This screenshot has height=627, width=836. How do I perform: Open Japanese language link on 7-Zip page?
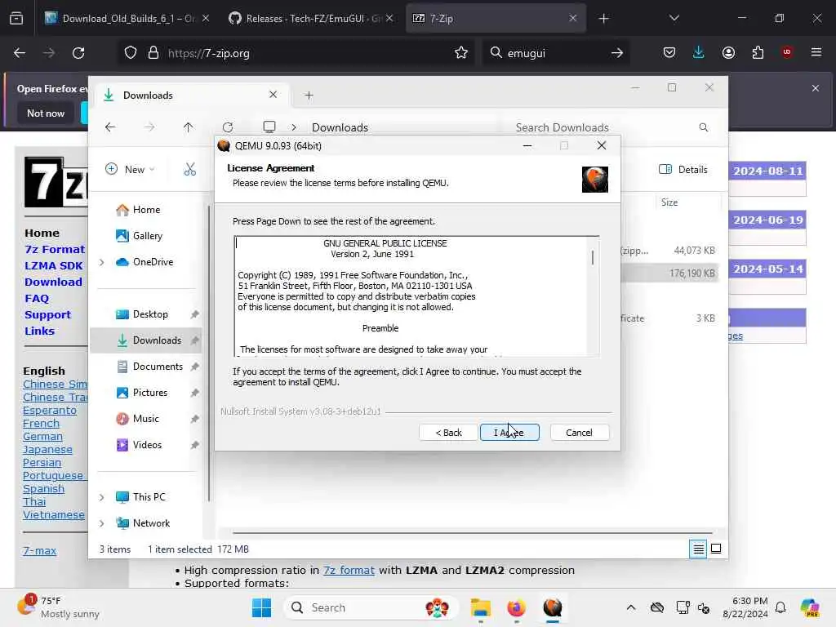coord(47,450)
